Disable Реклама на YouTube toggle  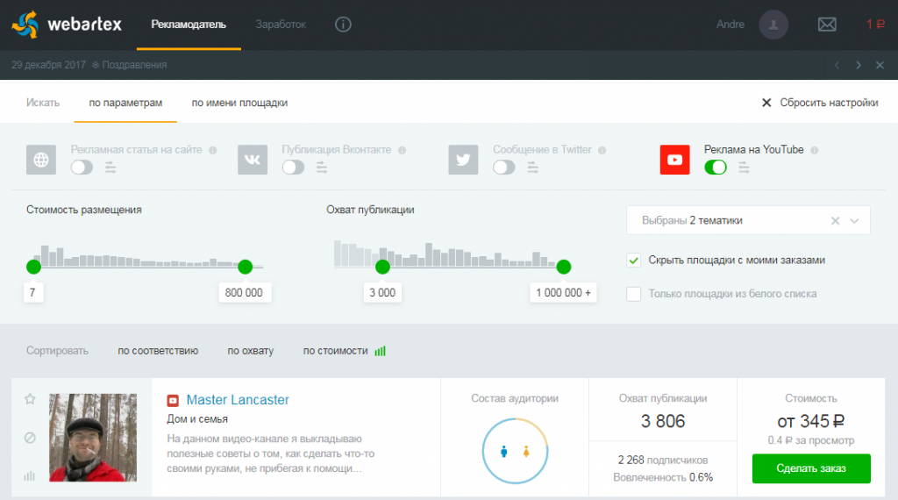click(x=716, y=168)
